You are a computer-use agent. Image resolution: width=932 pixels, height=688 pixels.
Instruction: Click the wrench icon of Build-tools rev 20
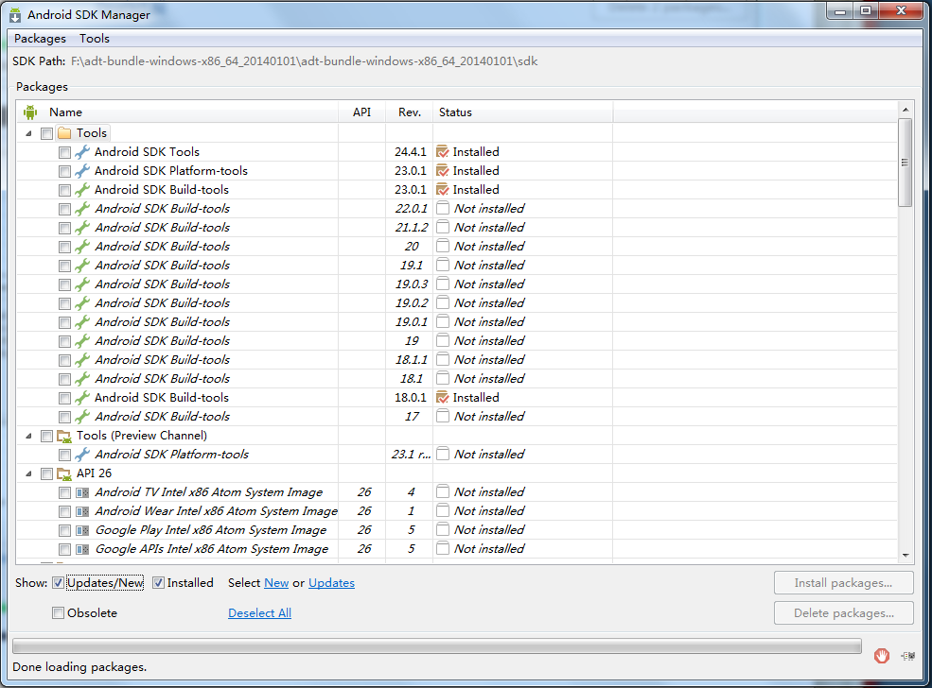(82, 247)
